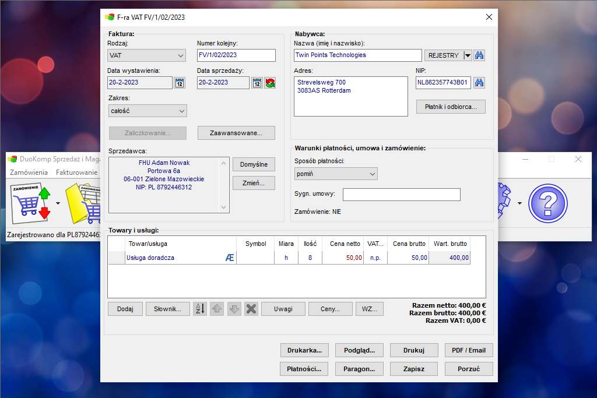Click Data sprzedaży date field
597x398 pixels.
point(223,83)
